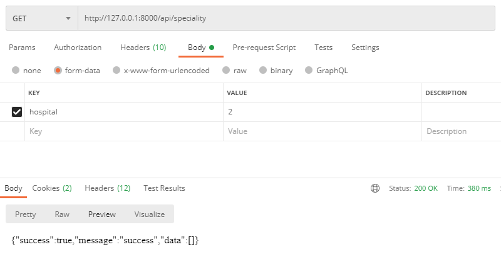Image resolution: width=501 pixels, height=257 pixels.
Task: Select form-data radio option
Action: 76,71
